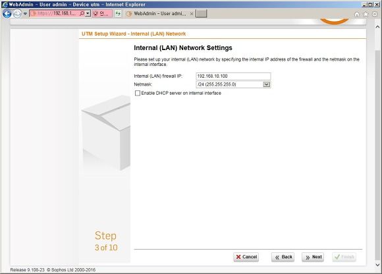The width and height of the screenshot is (382, 274).
Task: Open a new blank tab
Action: click(x=202, y=14)
